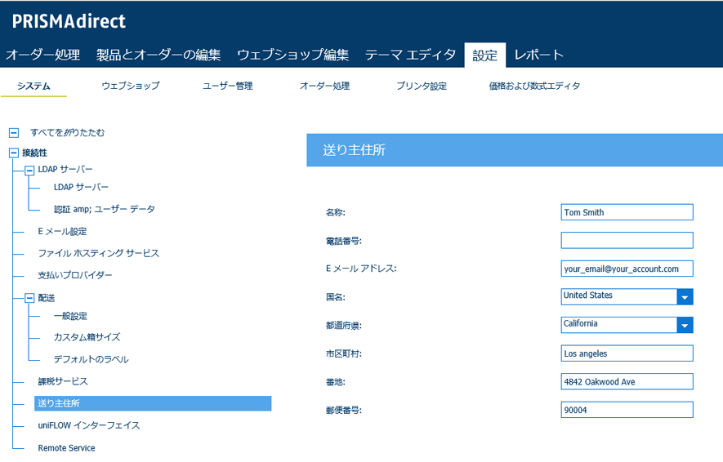Image resolution: width=723 pixels, height=462 pixels.
Task: Open the レポート main tab
Action: [x=538, y=55]
